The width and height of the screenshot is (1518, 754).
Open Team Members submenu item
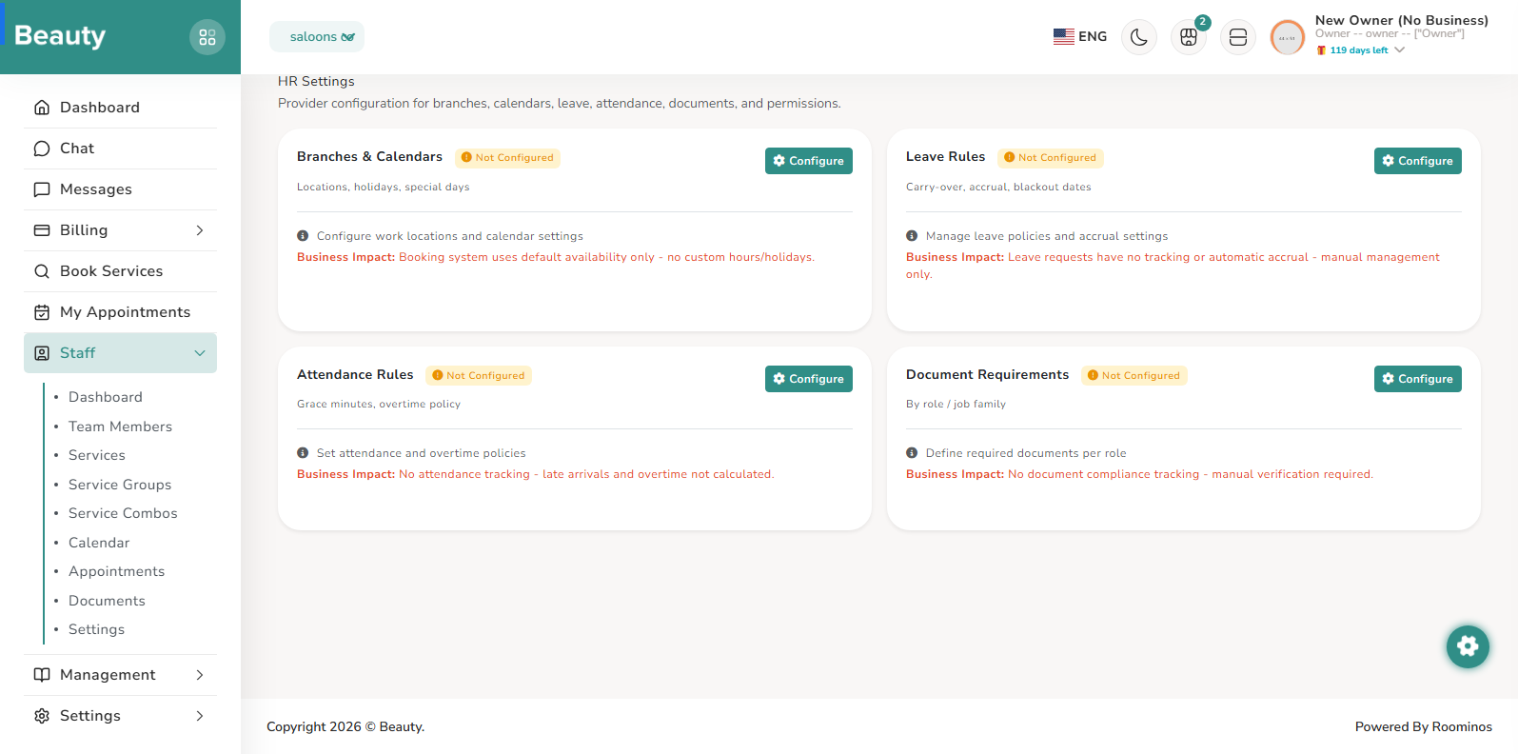(x=120, y=427)
